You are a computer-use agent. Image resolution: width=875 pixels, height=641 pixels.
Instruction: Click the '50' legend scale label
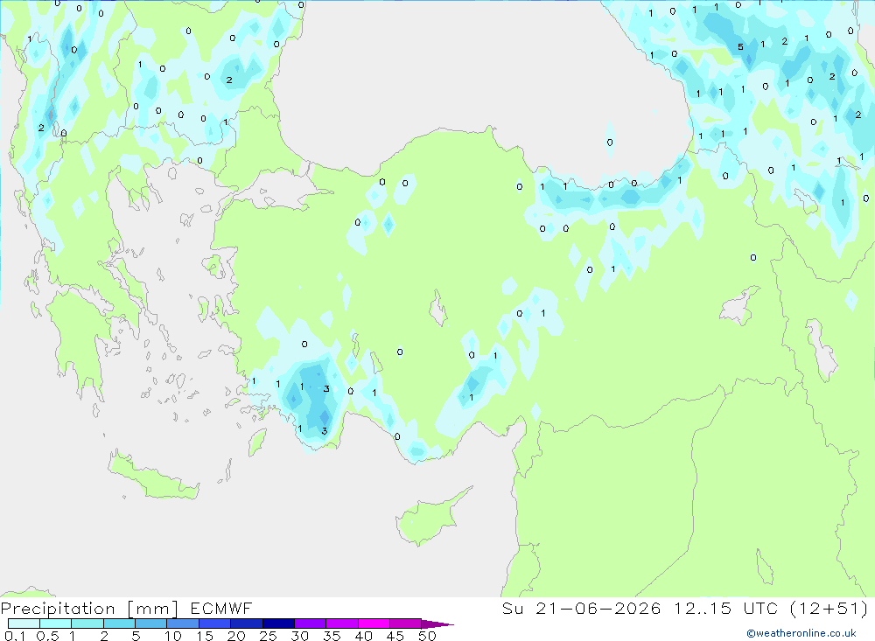[427, 636]
